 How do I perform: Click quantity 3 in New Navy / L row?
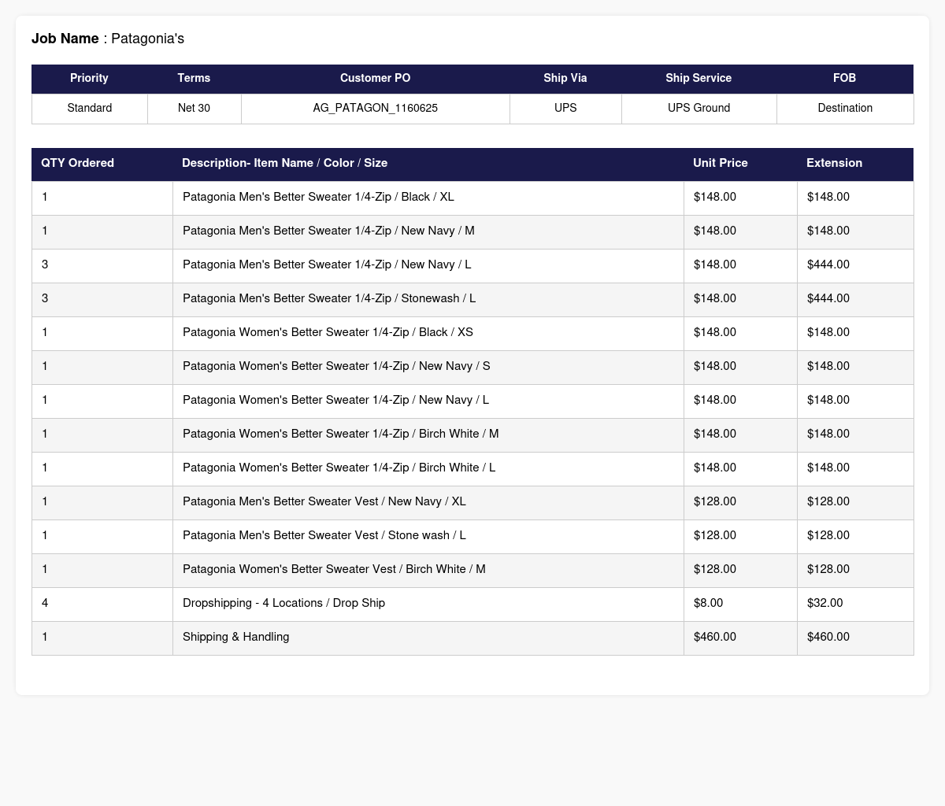click(45, 265)
